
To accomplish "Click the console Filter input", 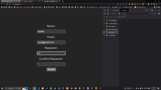I will point(135,13).
